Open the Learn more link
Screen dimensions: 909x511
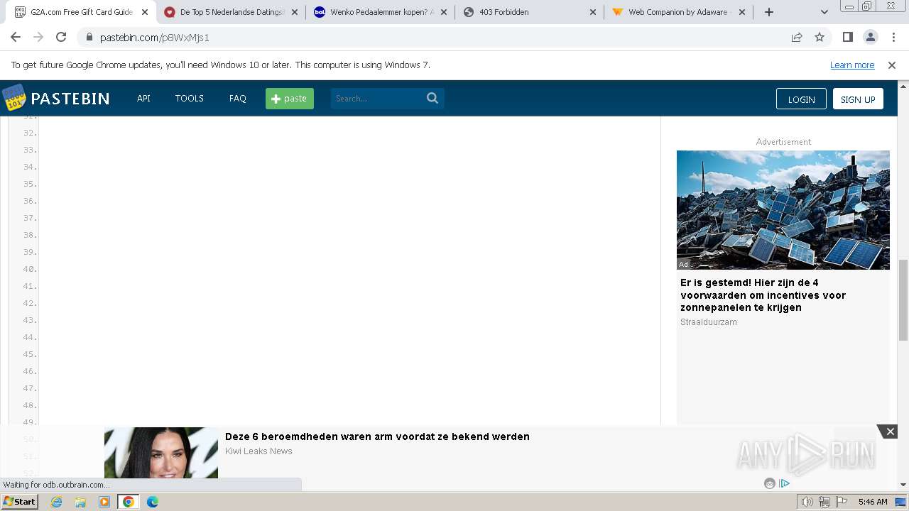point(852,65)
